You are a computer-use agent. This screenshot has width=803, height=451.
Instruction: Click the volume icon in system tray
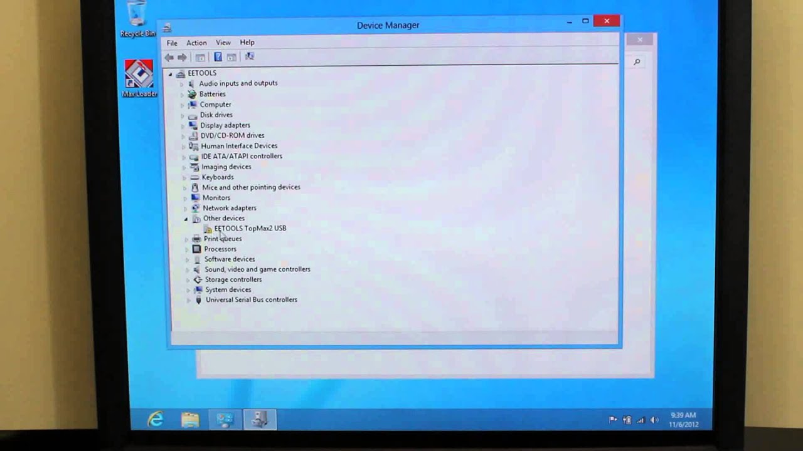pyautogui.click(x=654, y=420)
